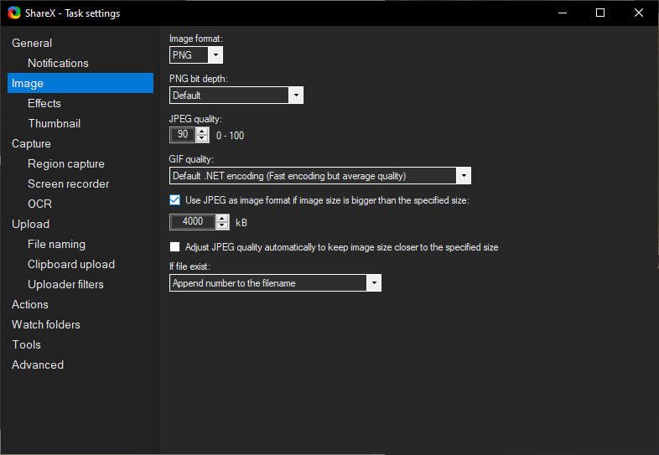
Task: Select Region capture settings
Action: pos(66,164)
